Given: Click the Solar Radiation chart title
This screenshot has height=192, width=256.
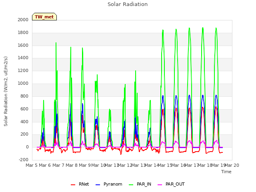Looking at the screenshot, I should coord(128,4).
